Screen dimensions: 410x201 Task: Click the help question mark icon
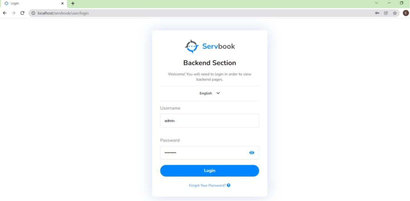point(228,185)
